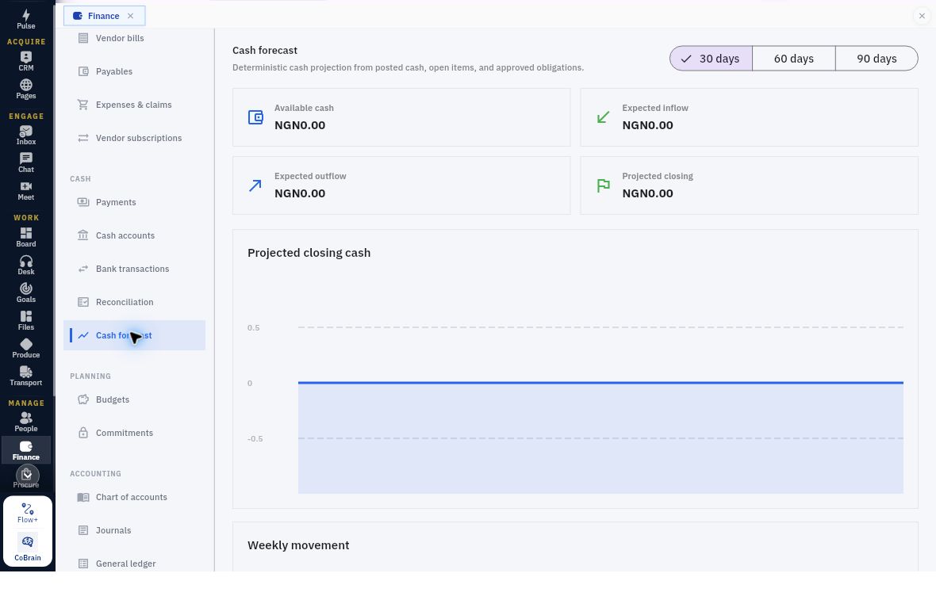The image size is (936, 600).
Task: Open the Pages globe icon
Action: coord(25,89)
